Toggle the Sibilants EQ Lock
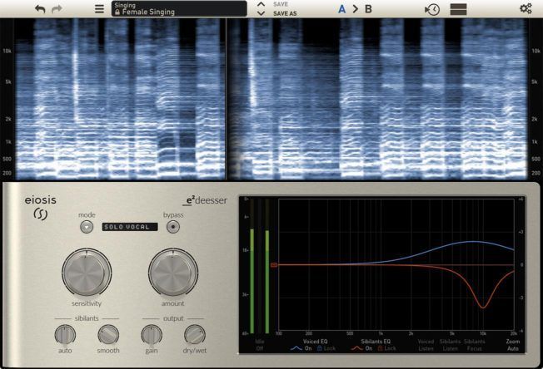This screenshot has height=369, width=543. (386, 348)
